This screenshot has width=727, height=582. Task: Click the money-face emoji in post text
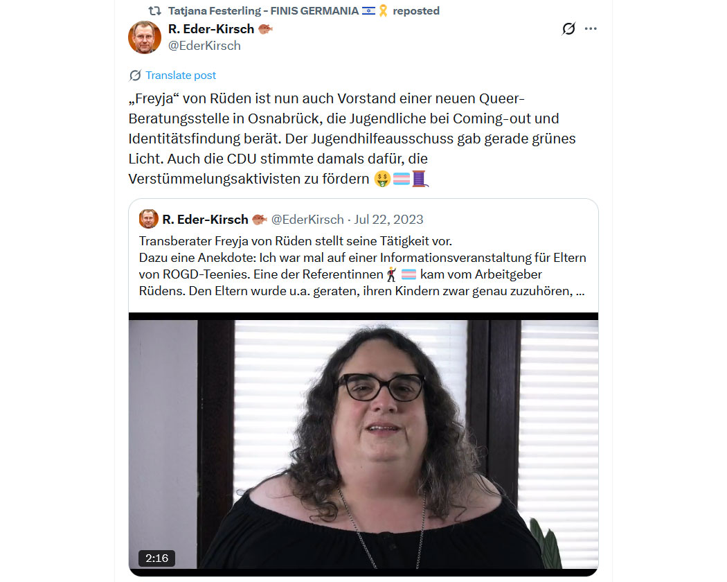382,179
